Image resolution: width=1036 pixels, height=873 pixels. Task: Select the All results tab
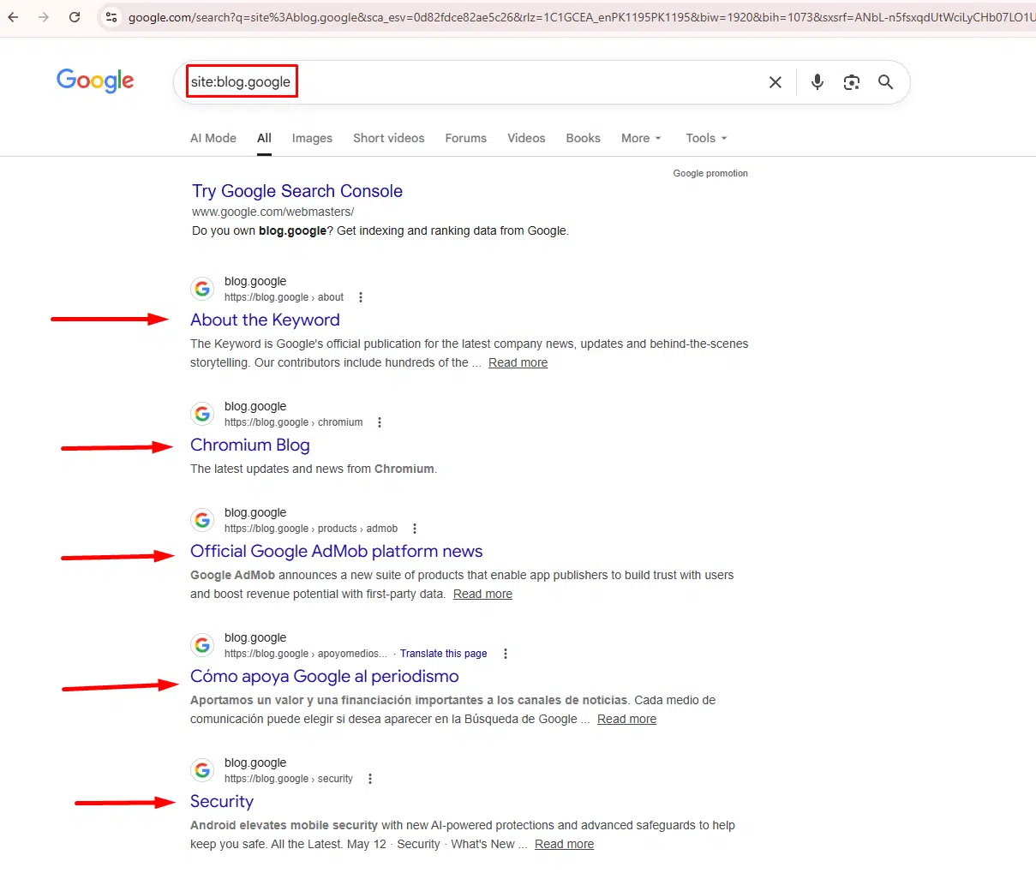click(x=264, y=138)
